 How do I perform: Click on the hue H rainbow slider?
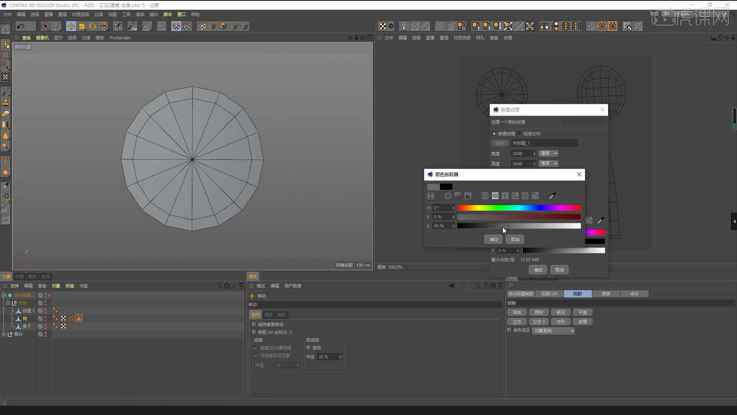[x=519, y=208]
